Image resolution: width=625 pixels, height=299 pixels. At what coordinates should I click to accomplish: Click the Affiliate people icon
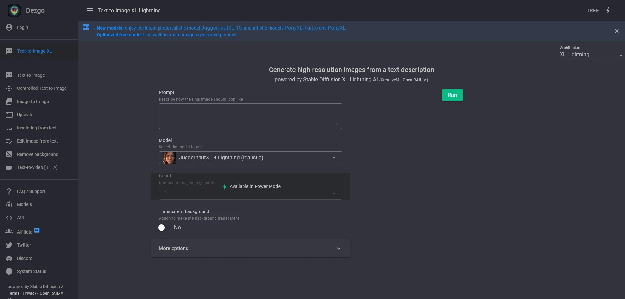coord(9,231)
